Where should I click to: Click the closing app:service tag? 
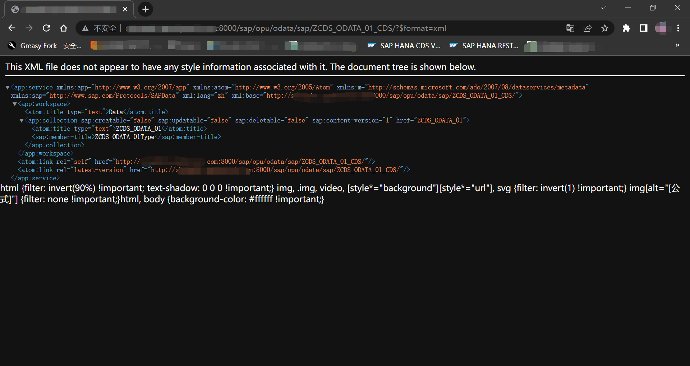click(x=35, y=178)
